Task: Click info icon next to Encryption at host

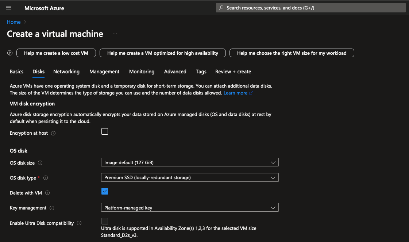Action: (x=53, y=133)
